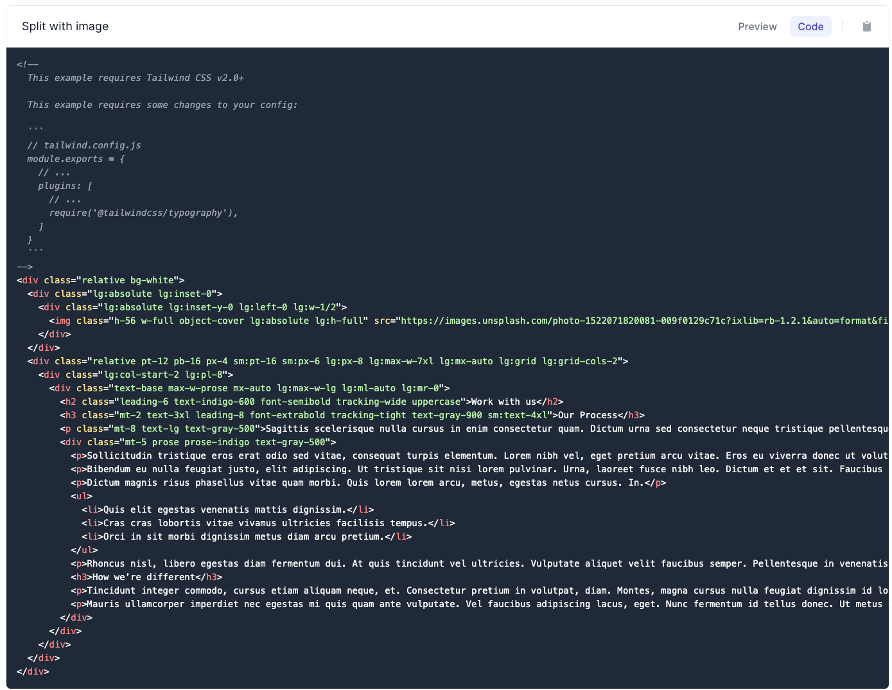Viewport: 892px width, 690px height.
Task: Copy code using the clipboard icon
Action: [867, 26]
